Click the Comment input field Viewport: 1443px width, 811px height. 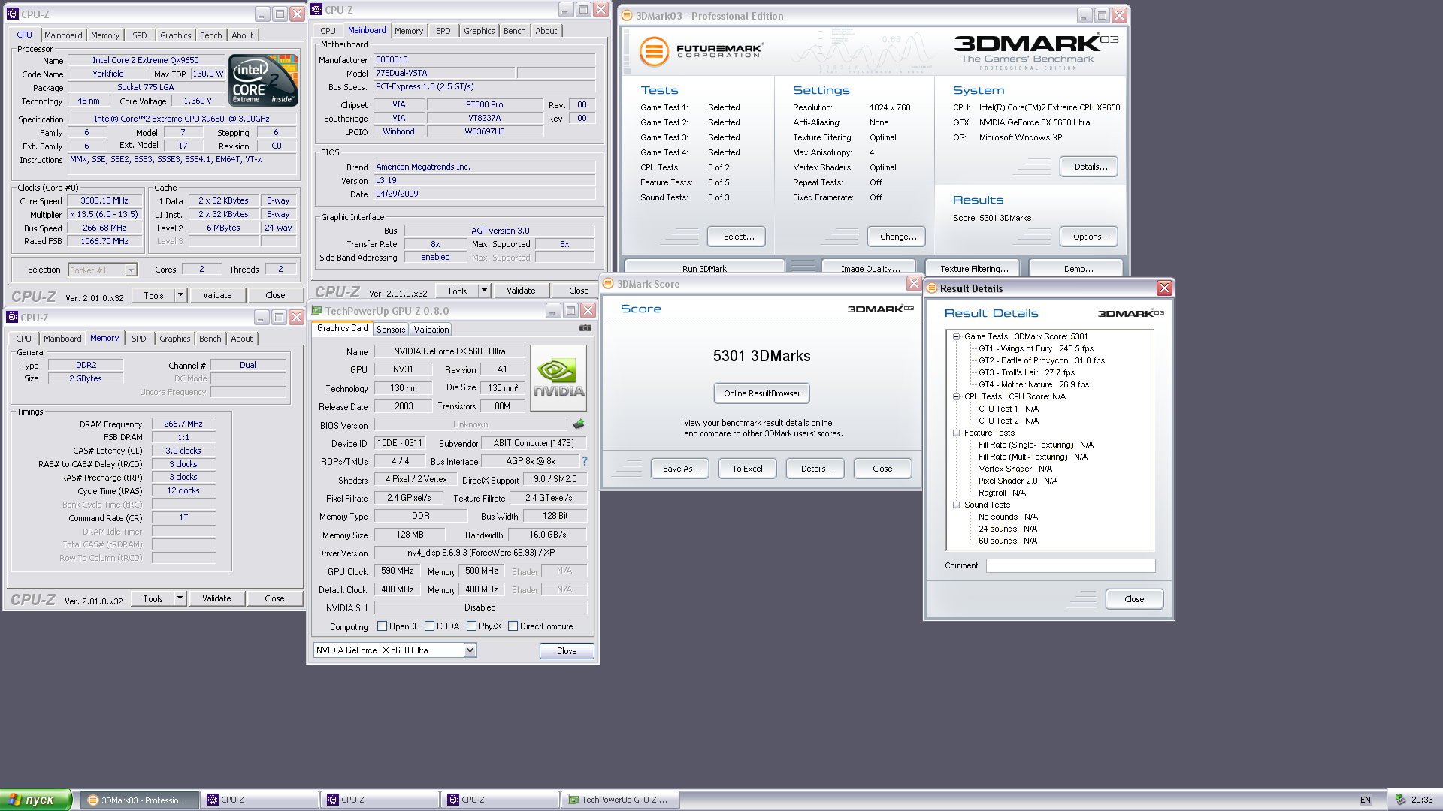pos(1070,565)
